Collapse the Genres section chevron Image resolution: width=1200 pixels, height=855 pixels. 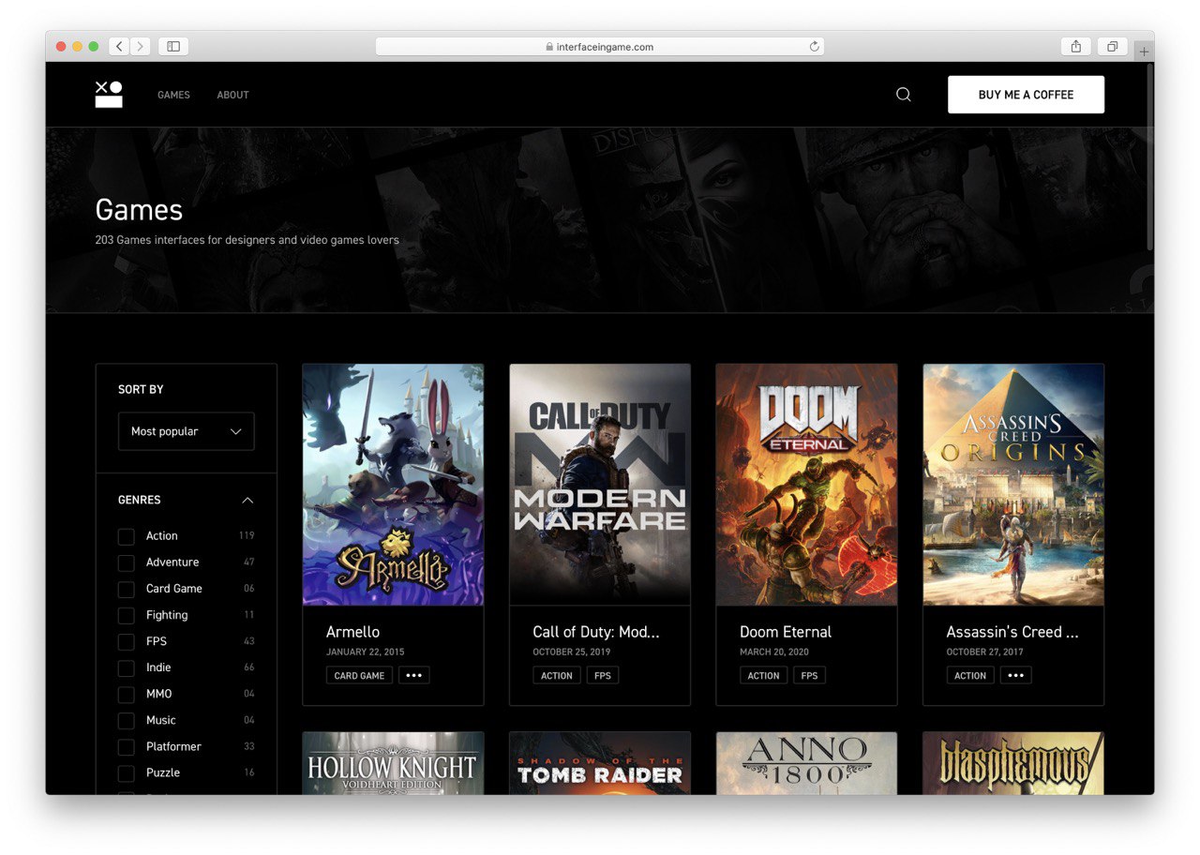tap(247, 501)
